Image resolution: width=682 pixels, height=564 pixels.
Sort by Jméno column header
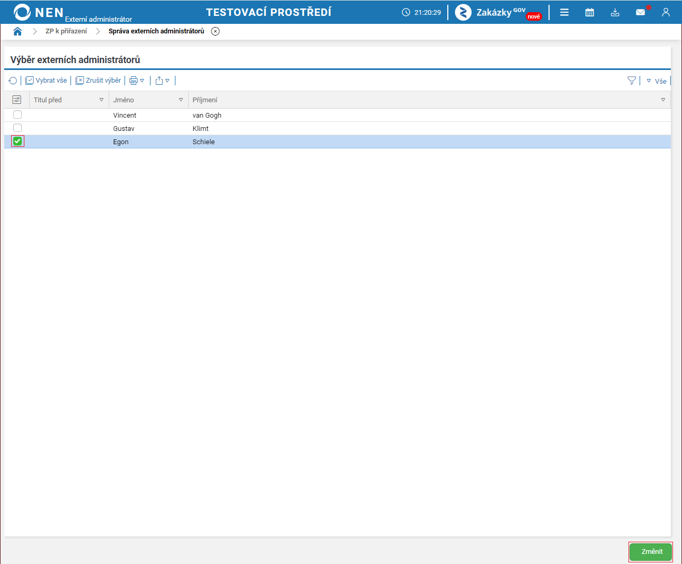(123, 100)
